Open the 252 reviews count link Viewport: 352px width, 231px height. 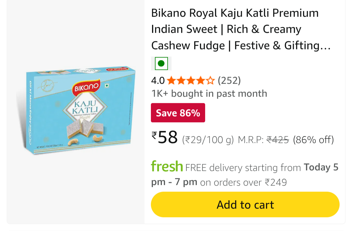[229, 81]
